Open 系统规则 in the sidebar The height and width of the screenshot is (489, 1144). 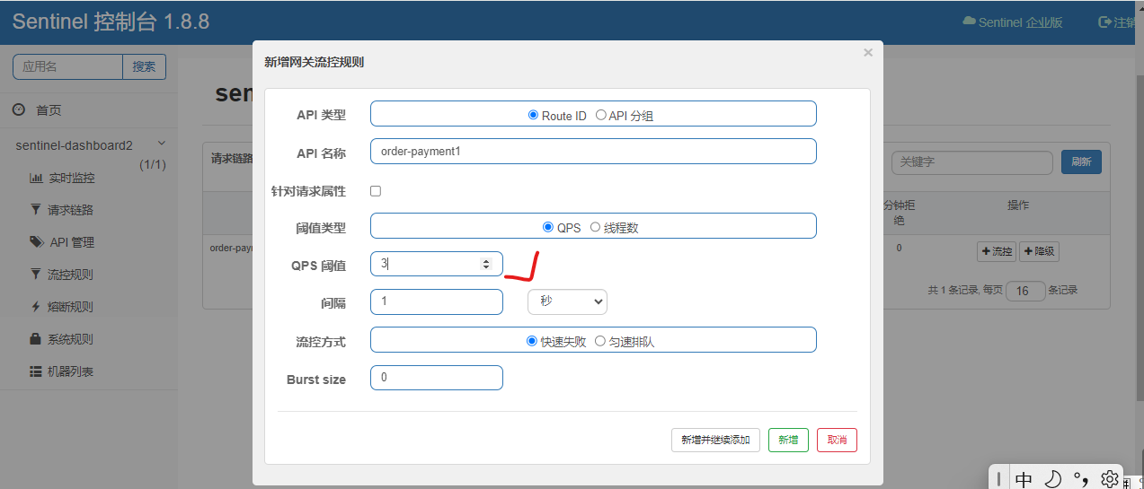pos(70,339)
